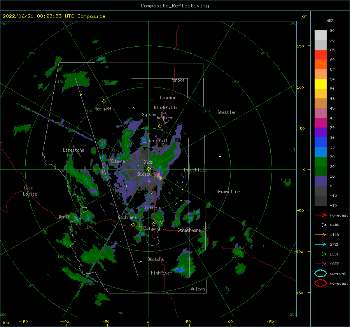Screen dimensions: 350x327
Task: Click the red forecast arrow in legend
Action: click(320, 215)
